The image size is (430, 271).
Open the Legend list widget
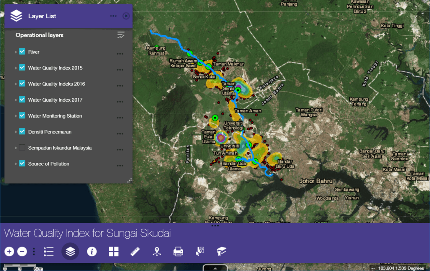(x=49, y=252)
